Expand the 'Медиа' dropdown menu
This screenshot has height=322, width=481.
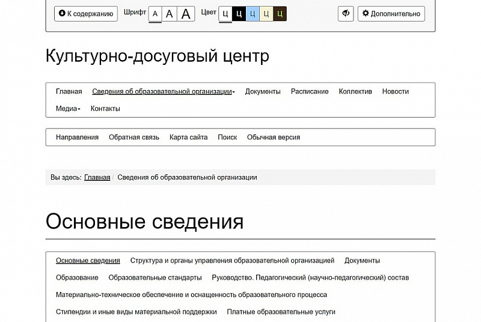68,109
